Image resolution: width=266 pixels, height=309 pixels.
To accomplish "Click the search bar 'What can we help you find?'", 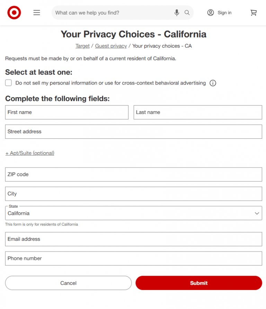I will (x=114, y=12).
